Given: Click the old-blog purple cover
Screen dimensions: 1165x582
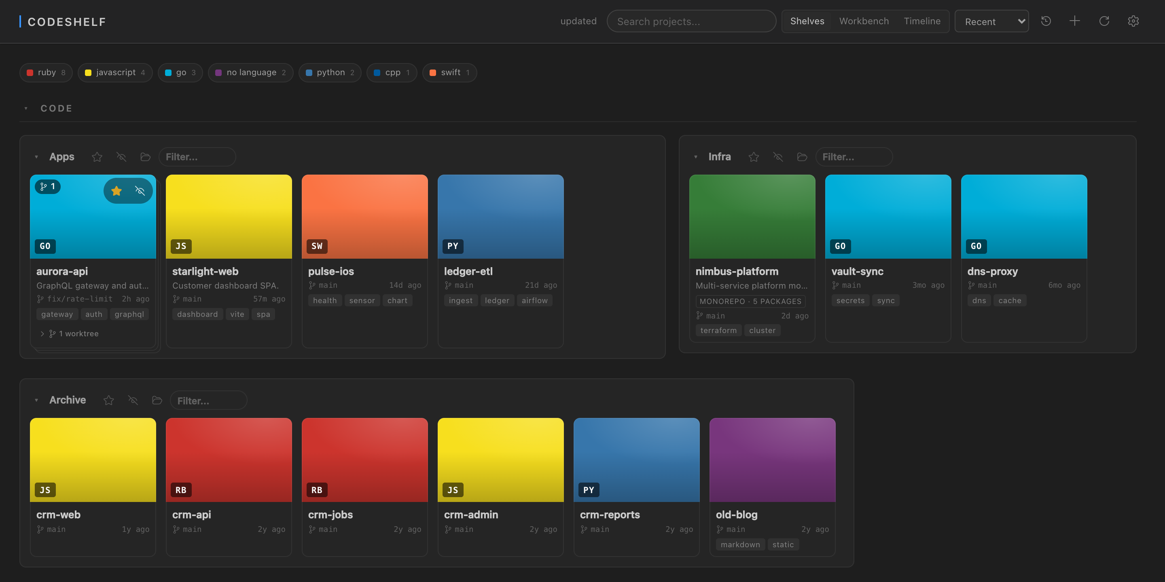Looking at the screenshot, I should pos(773,460).
